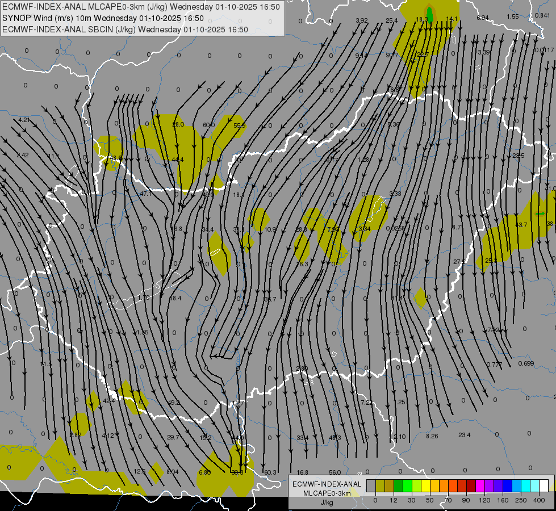This screenshot has width=556, height=511.
Task: Select the dark red legend swatch
Action: click(471, 485)
